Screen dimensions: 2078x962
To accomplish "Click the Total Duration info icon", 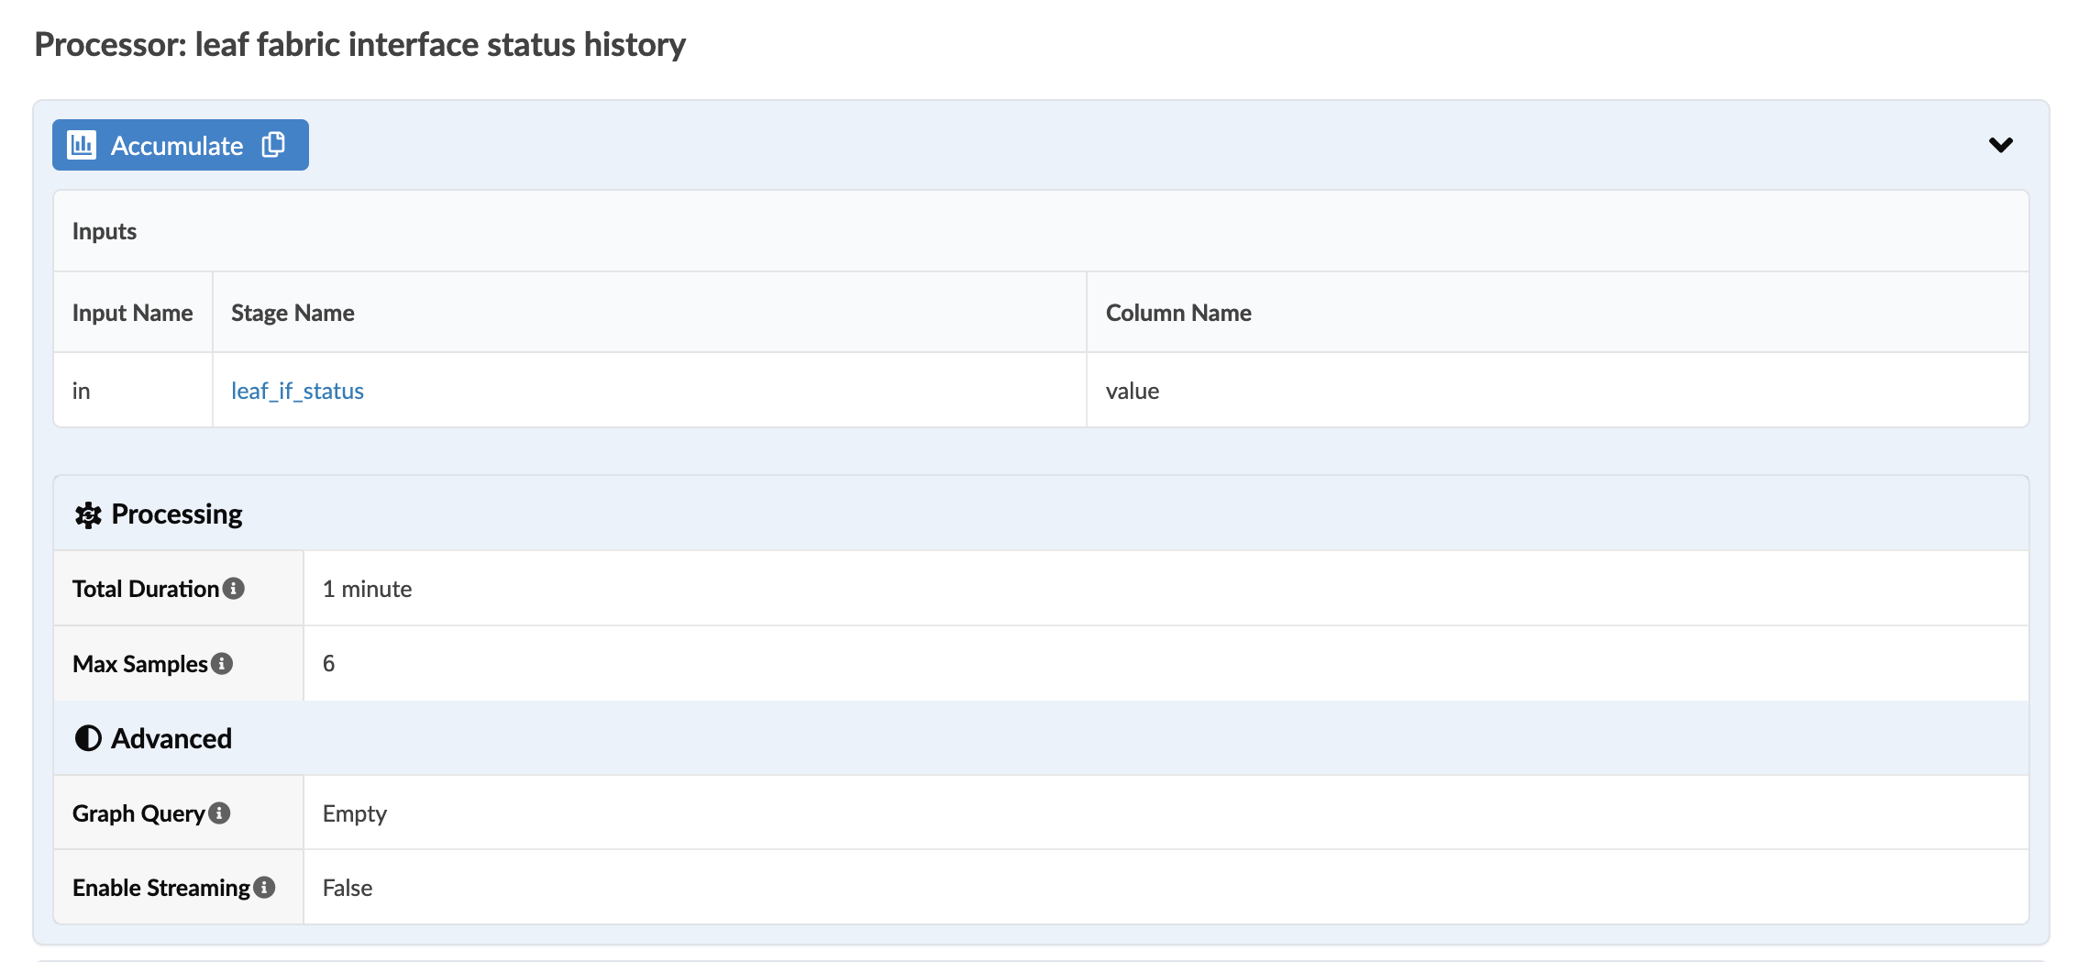I will (234, 589).
